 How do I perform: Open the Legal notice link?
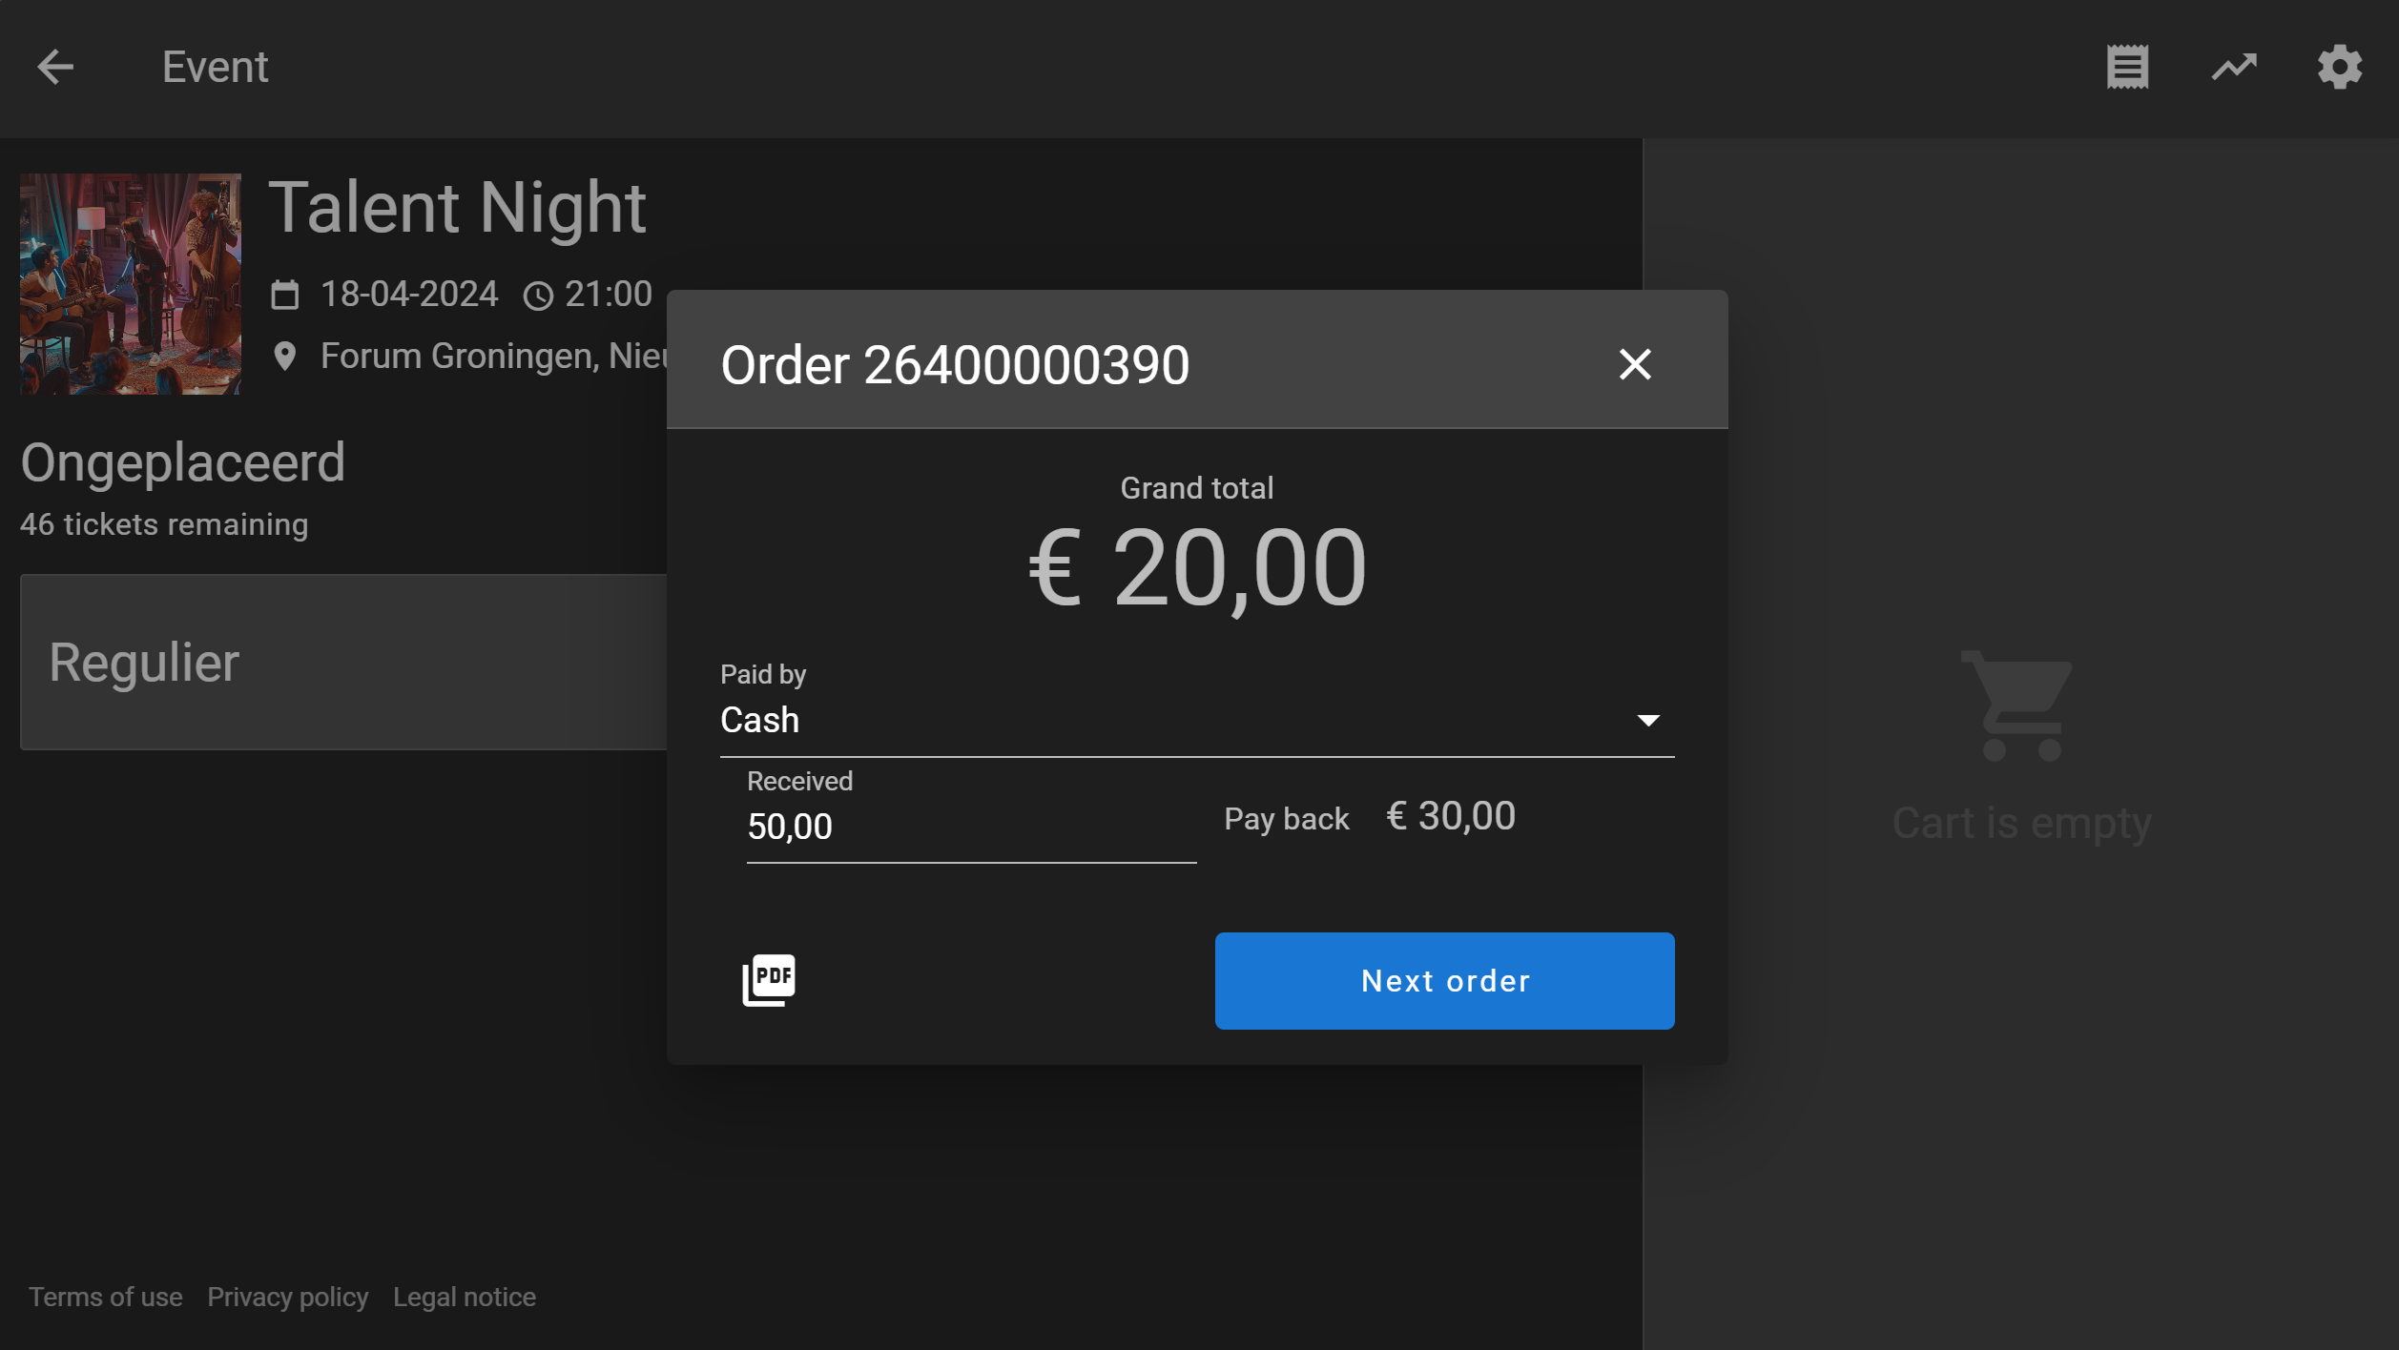coord(465,1297)
